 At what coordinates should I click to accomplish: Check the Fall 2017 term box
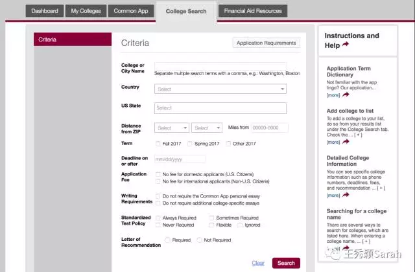click(158, 144)
